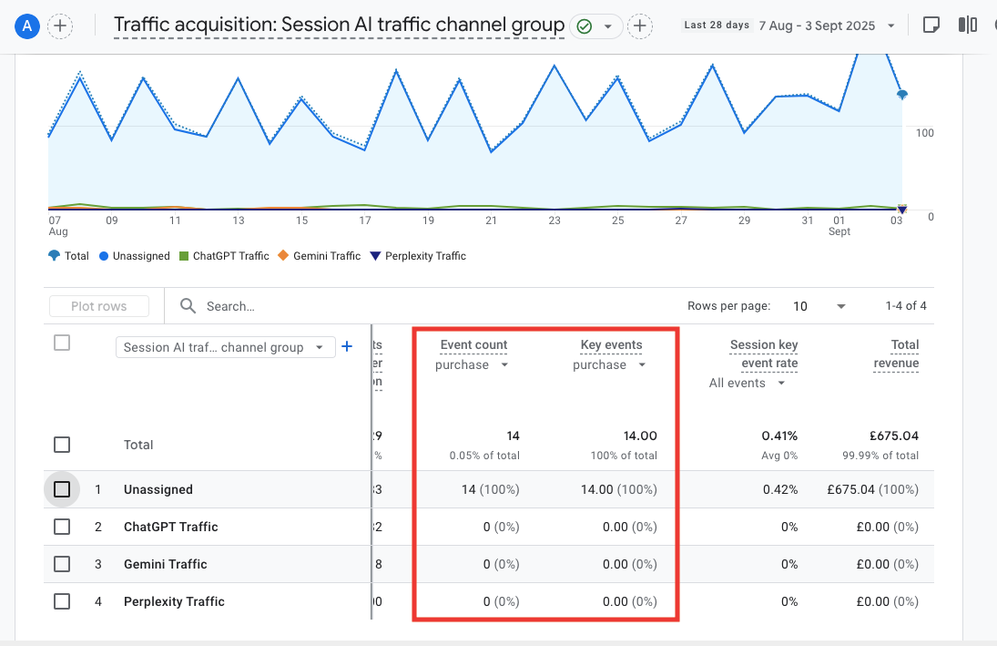Toggle Perplexity Traffic legend item

coord(418,256)
